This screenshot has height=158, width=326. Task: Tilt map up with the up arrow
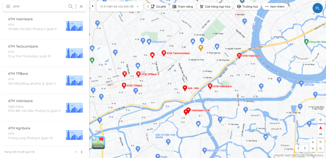coord(313,142)
